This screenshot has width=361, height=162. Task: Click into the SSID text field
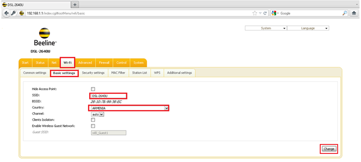[x=108, y=96]
